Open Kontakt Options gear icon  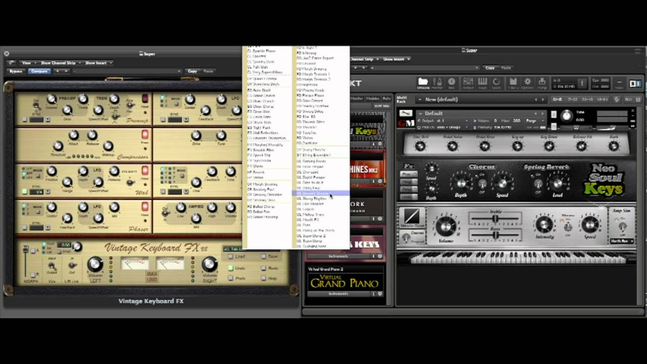(x=528, y=83)
